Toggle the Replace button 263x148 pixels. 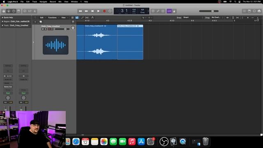[153, 11]
